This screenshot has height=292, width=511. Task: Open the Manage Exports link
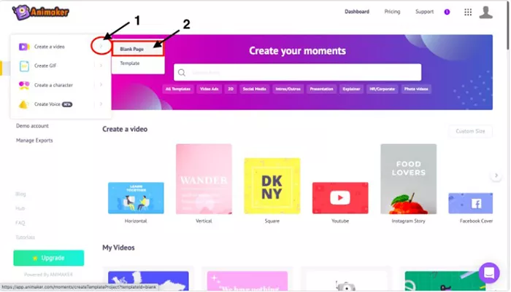[34, 141]
